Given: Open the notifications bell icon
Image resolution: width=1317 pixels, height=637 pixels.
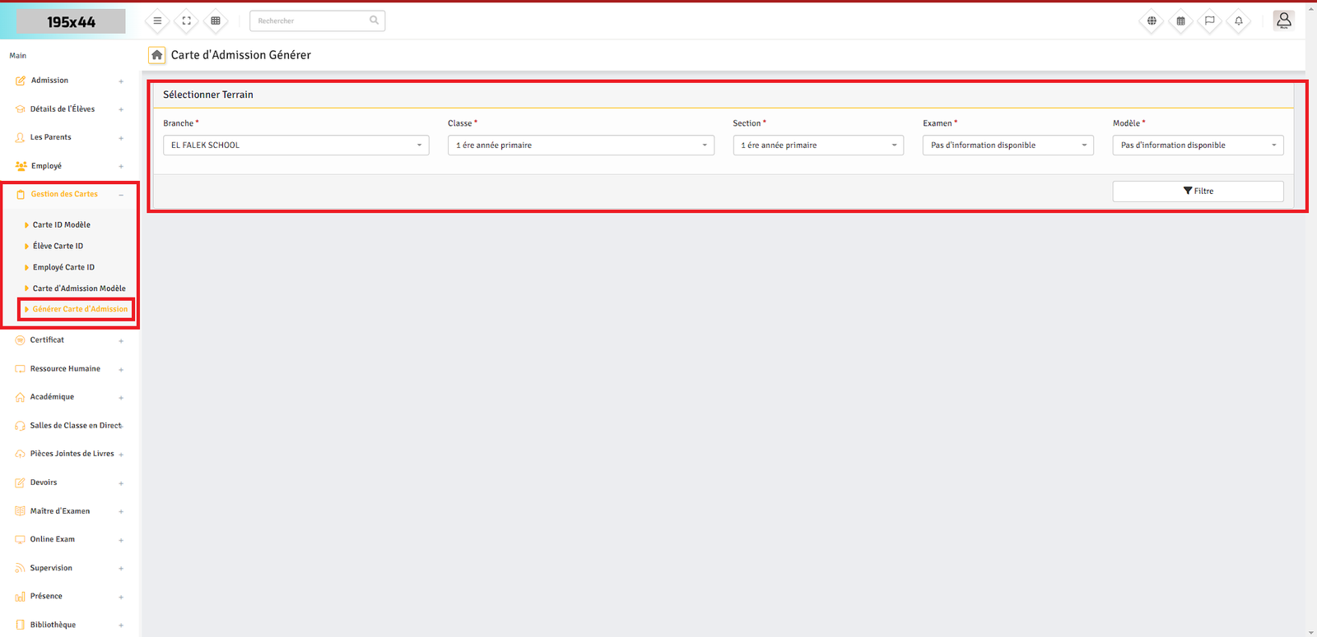Looking at the screenshot, I should click(1238, 21).
